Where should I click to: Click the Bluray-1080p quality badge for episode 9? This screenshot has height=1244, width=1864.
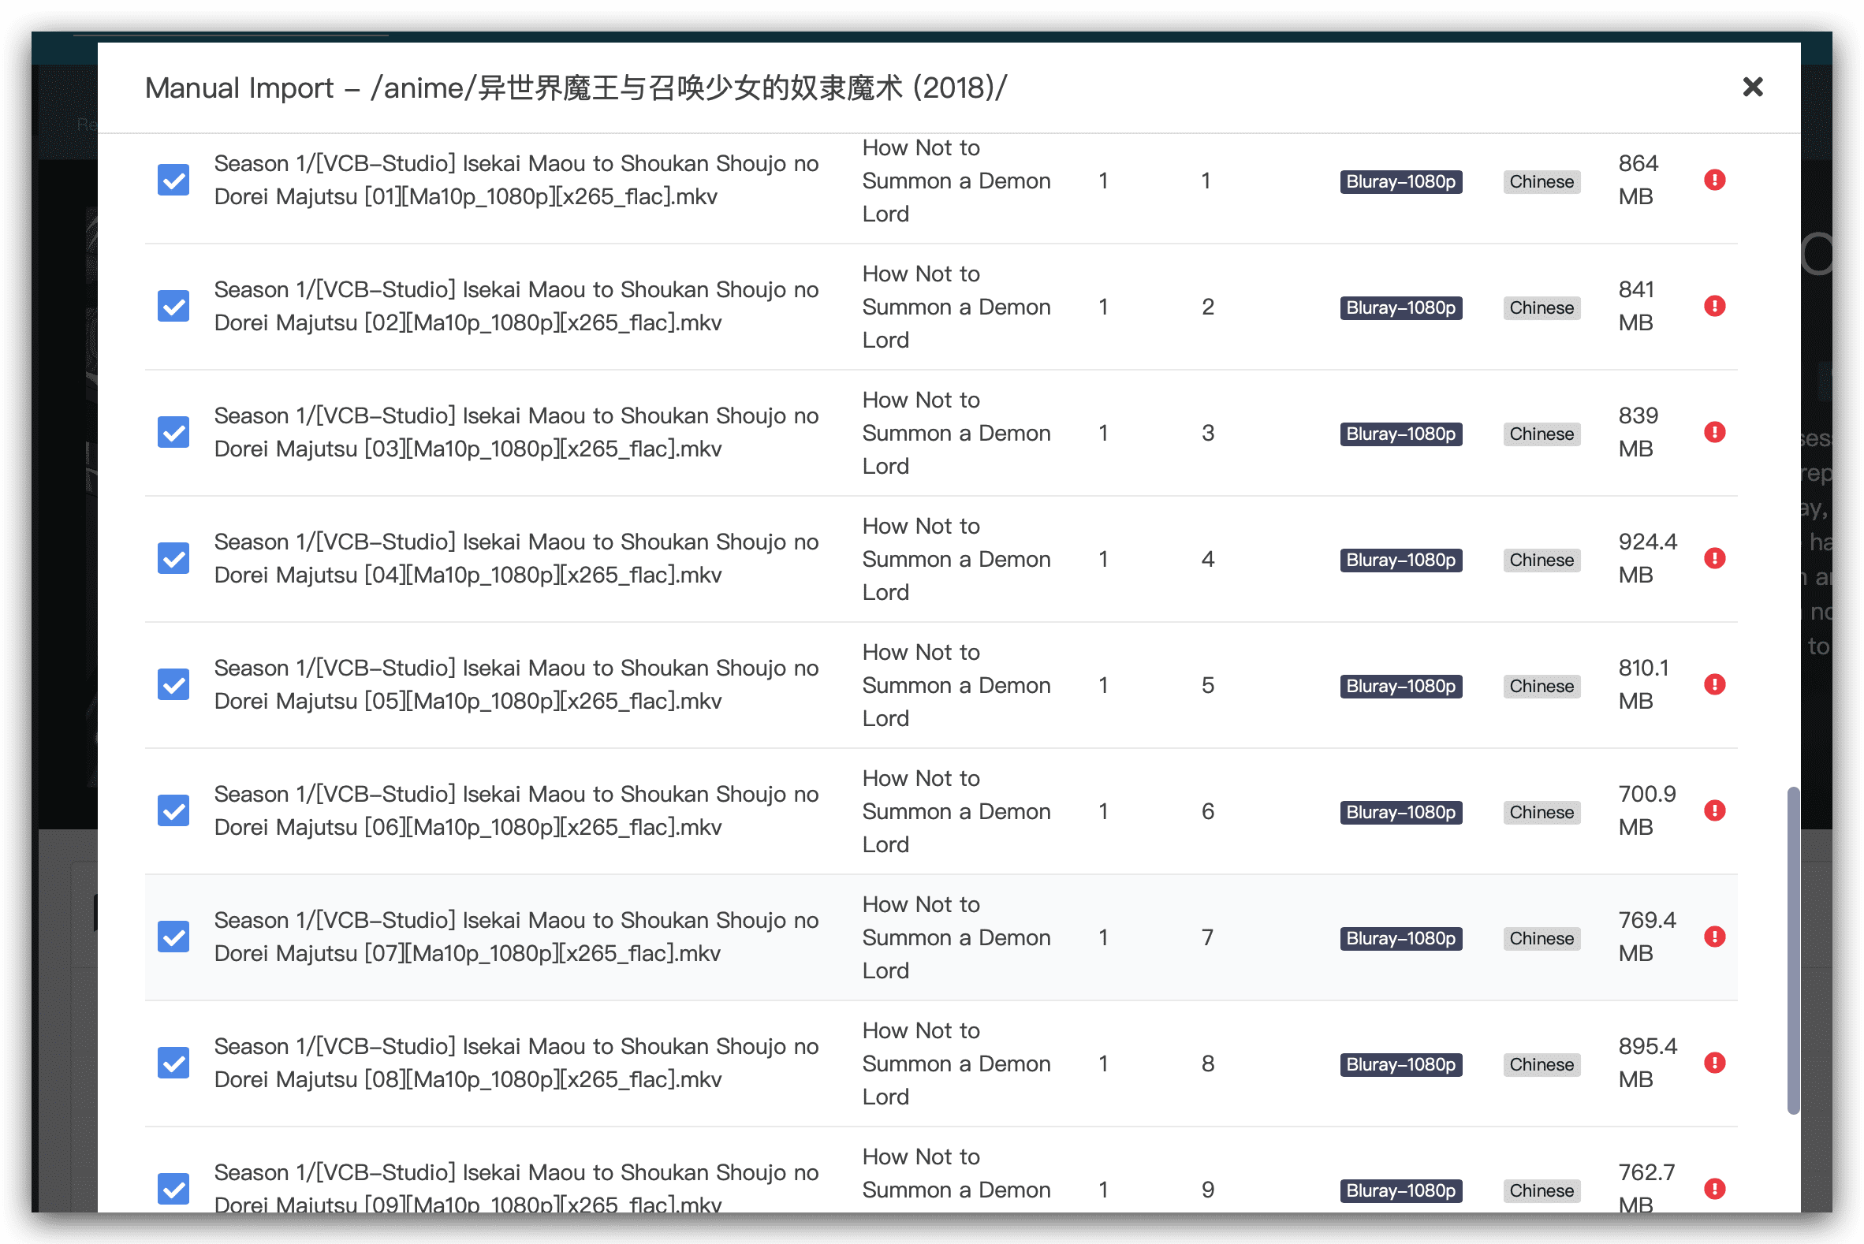(1400, 1191)
